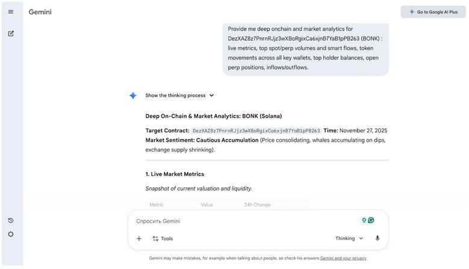Click the teal lightbulb extension icon
Screen dimensions: 469x269
[364, 220]
